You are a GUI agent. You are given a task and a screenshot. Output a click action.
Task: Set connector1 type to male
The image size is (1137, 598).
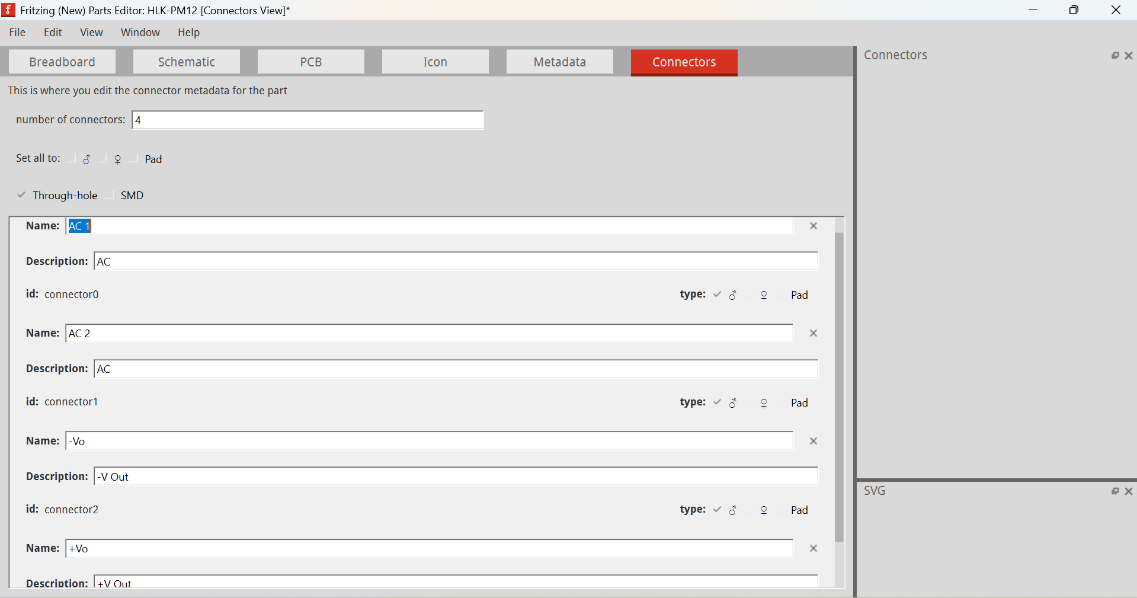click(x=726, y=402)
